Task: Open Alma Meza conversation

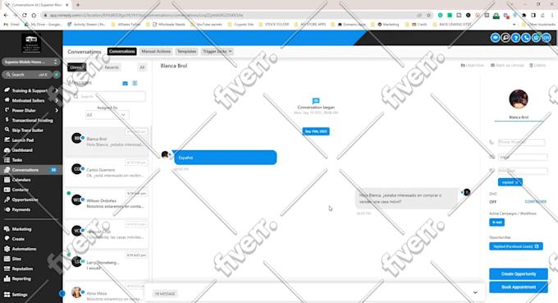Action: point(107,293)
